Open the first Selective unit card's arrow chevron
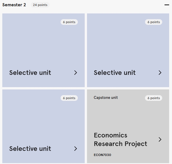This screenshot has height=164, width=172. [x=76, y=73]
